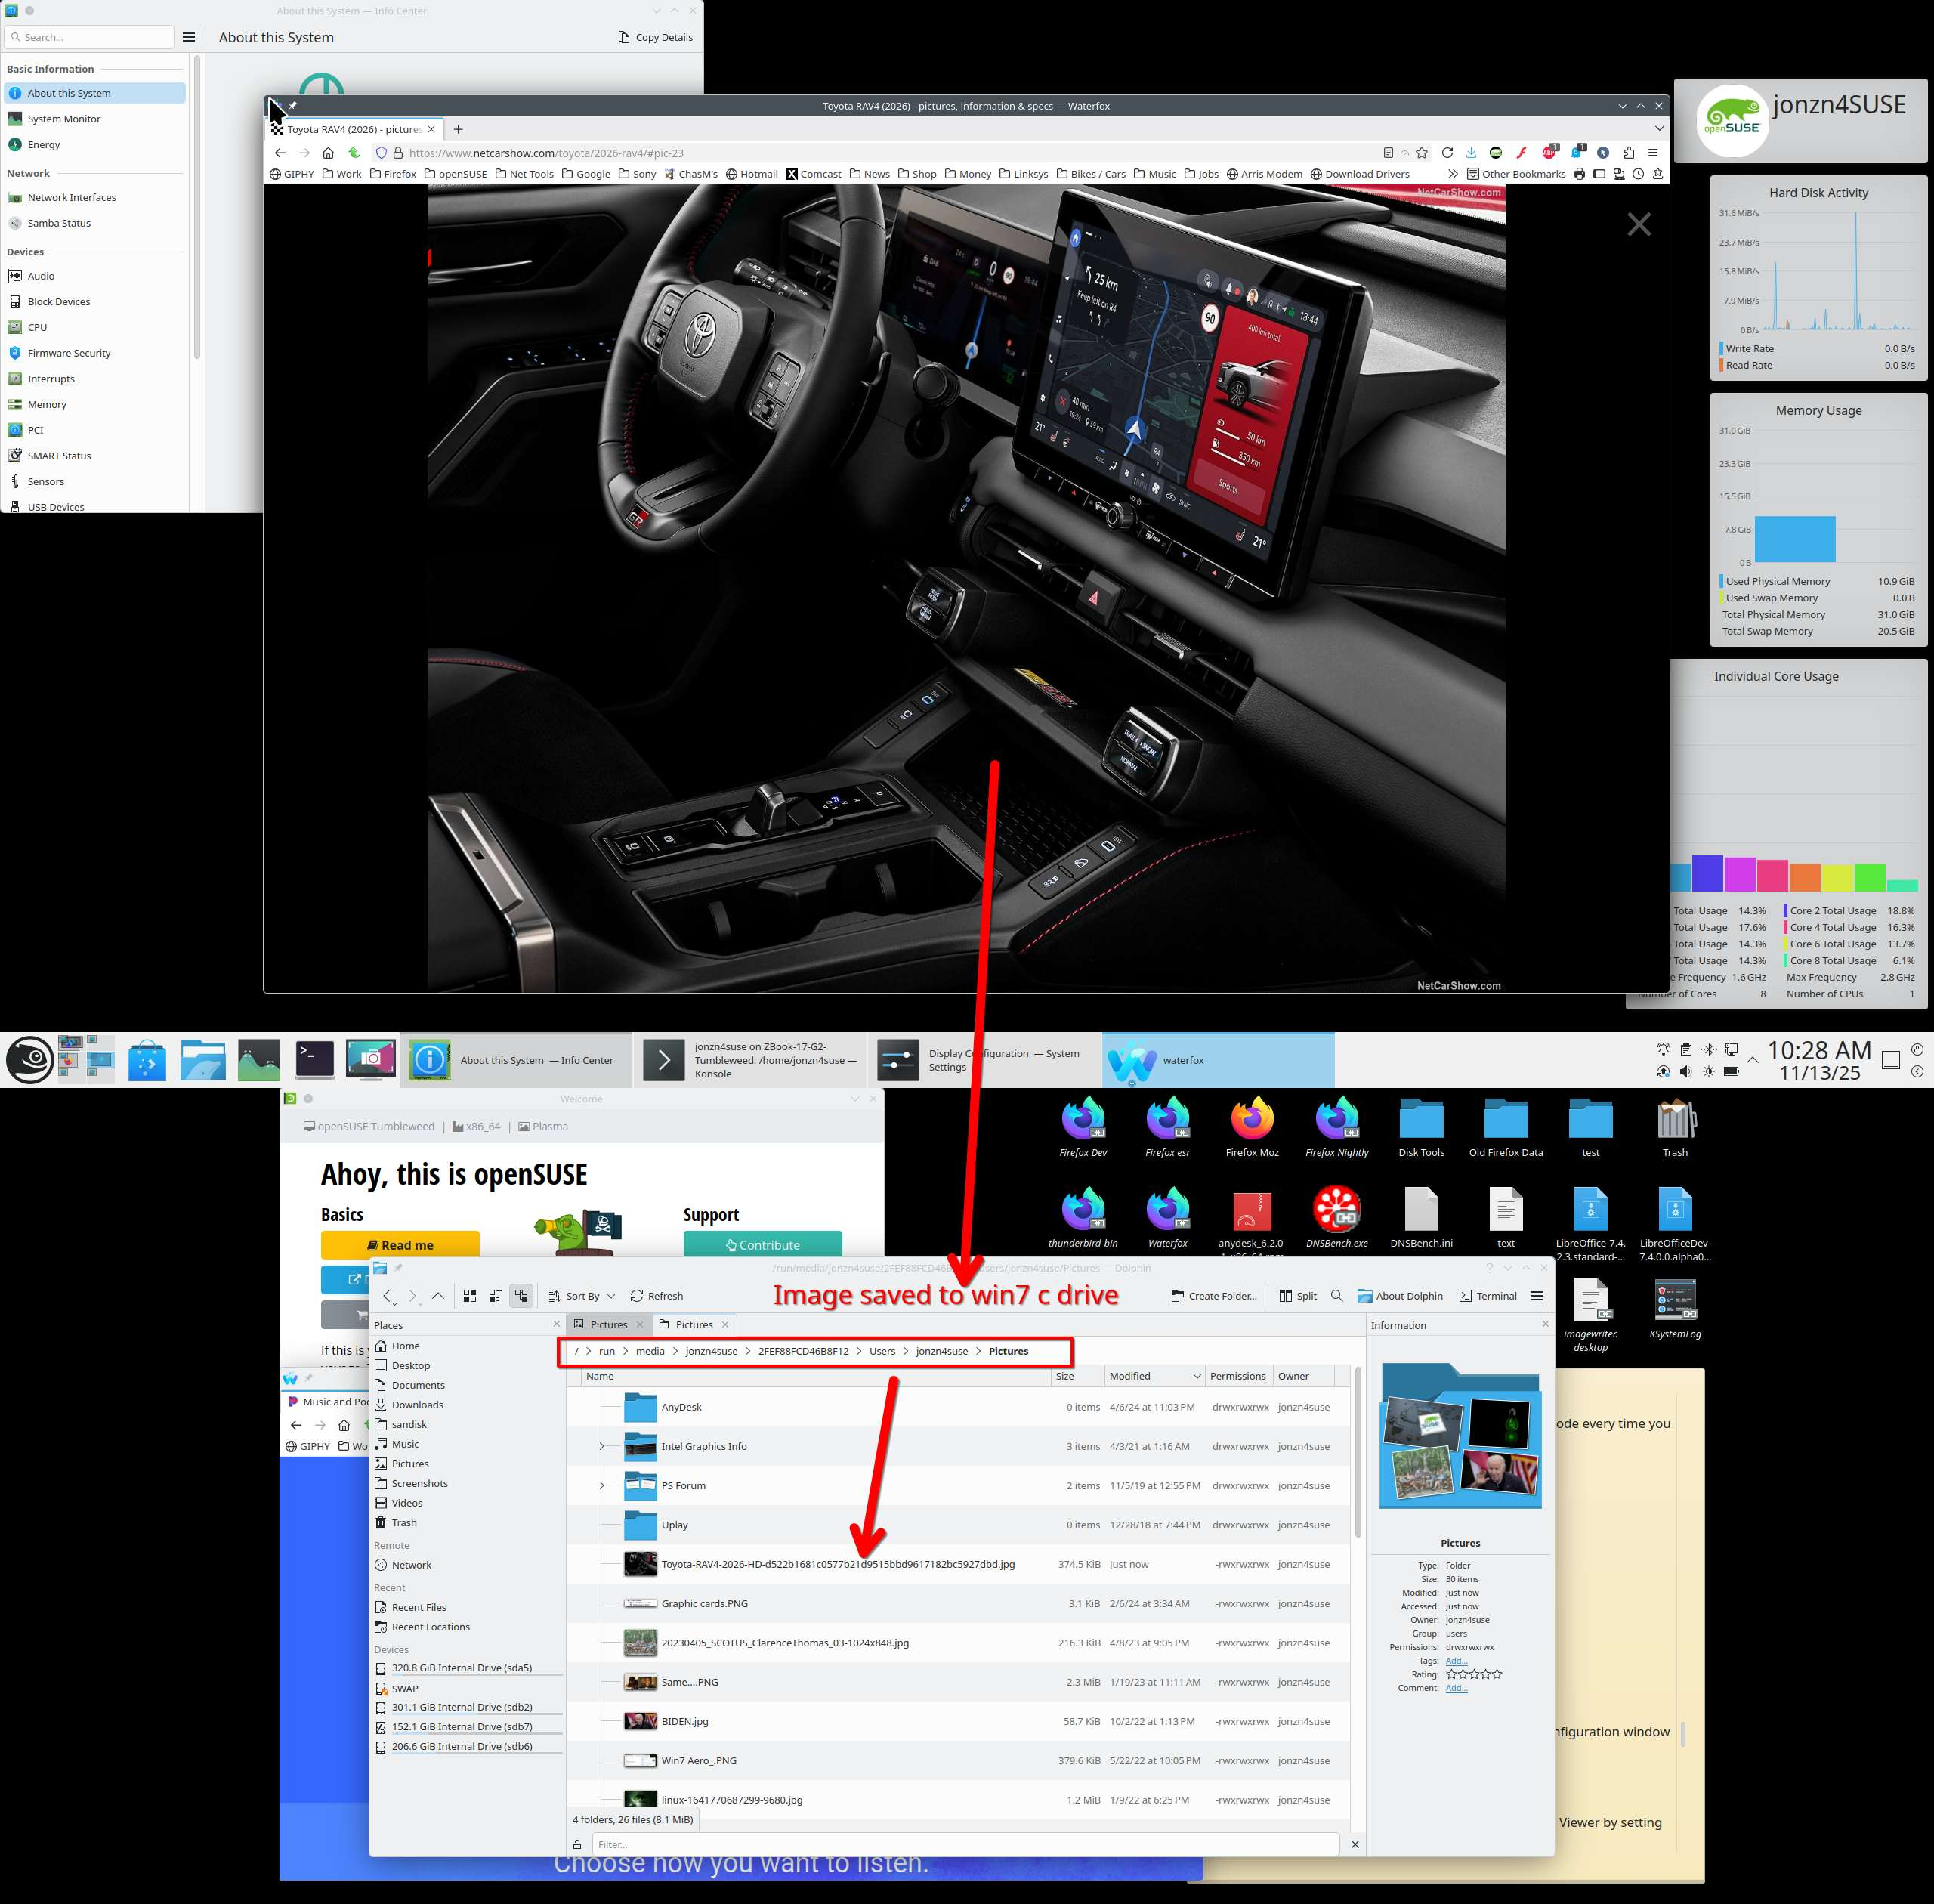The image size is (1934, 1904).
Task: Bookmark this page with the star icon
Action: coord(1421,153)
